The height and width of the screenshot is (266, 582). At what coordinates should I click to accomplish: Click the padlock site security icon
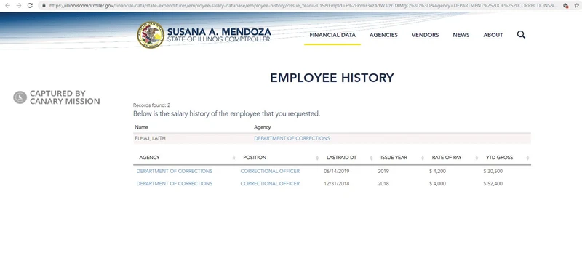44,6
